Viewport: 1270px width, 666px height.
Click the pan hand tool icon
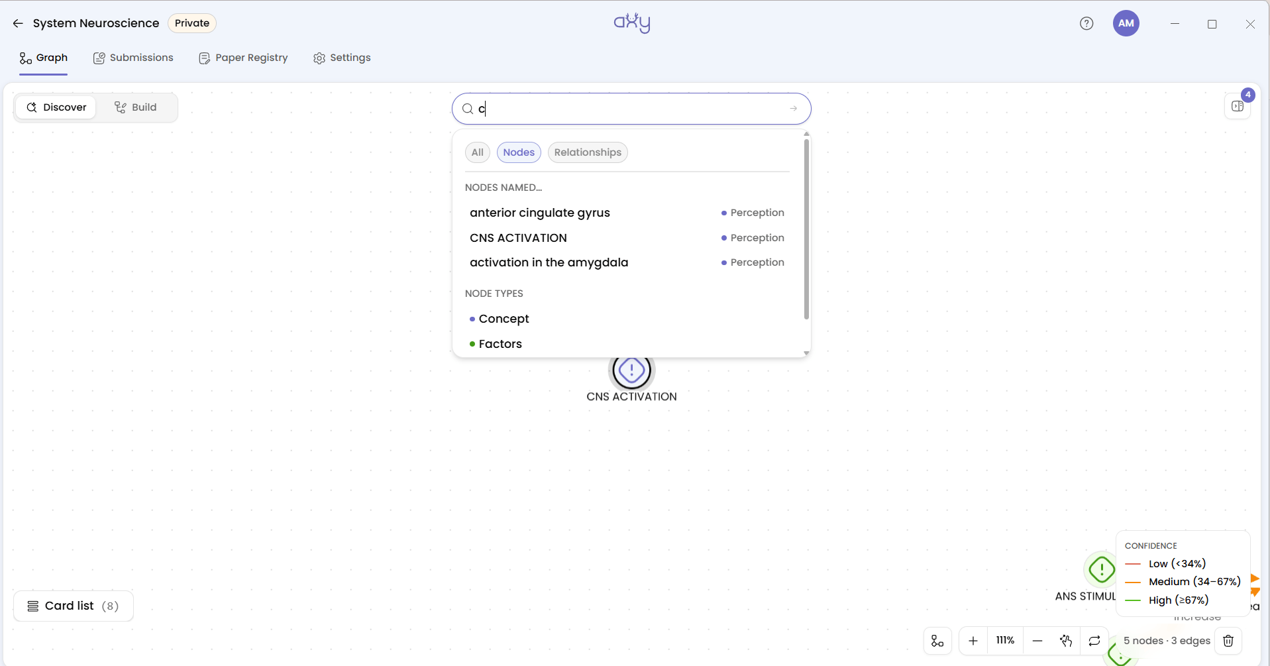[1066, 641]
